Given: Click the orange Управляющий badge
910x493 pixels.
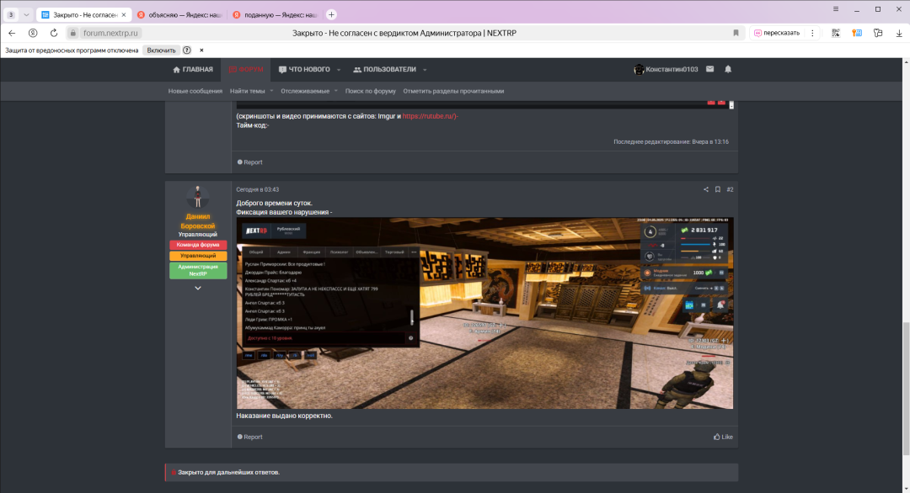Looking at the screenshot, I should tap(198, 256).
